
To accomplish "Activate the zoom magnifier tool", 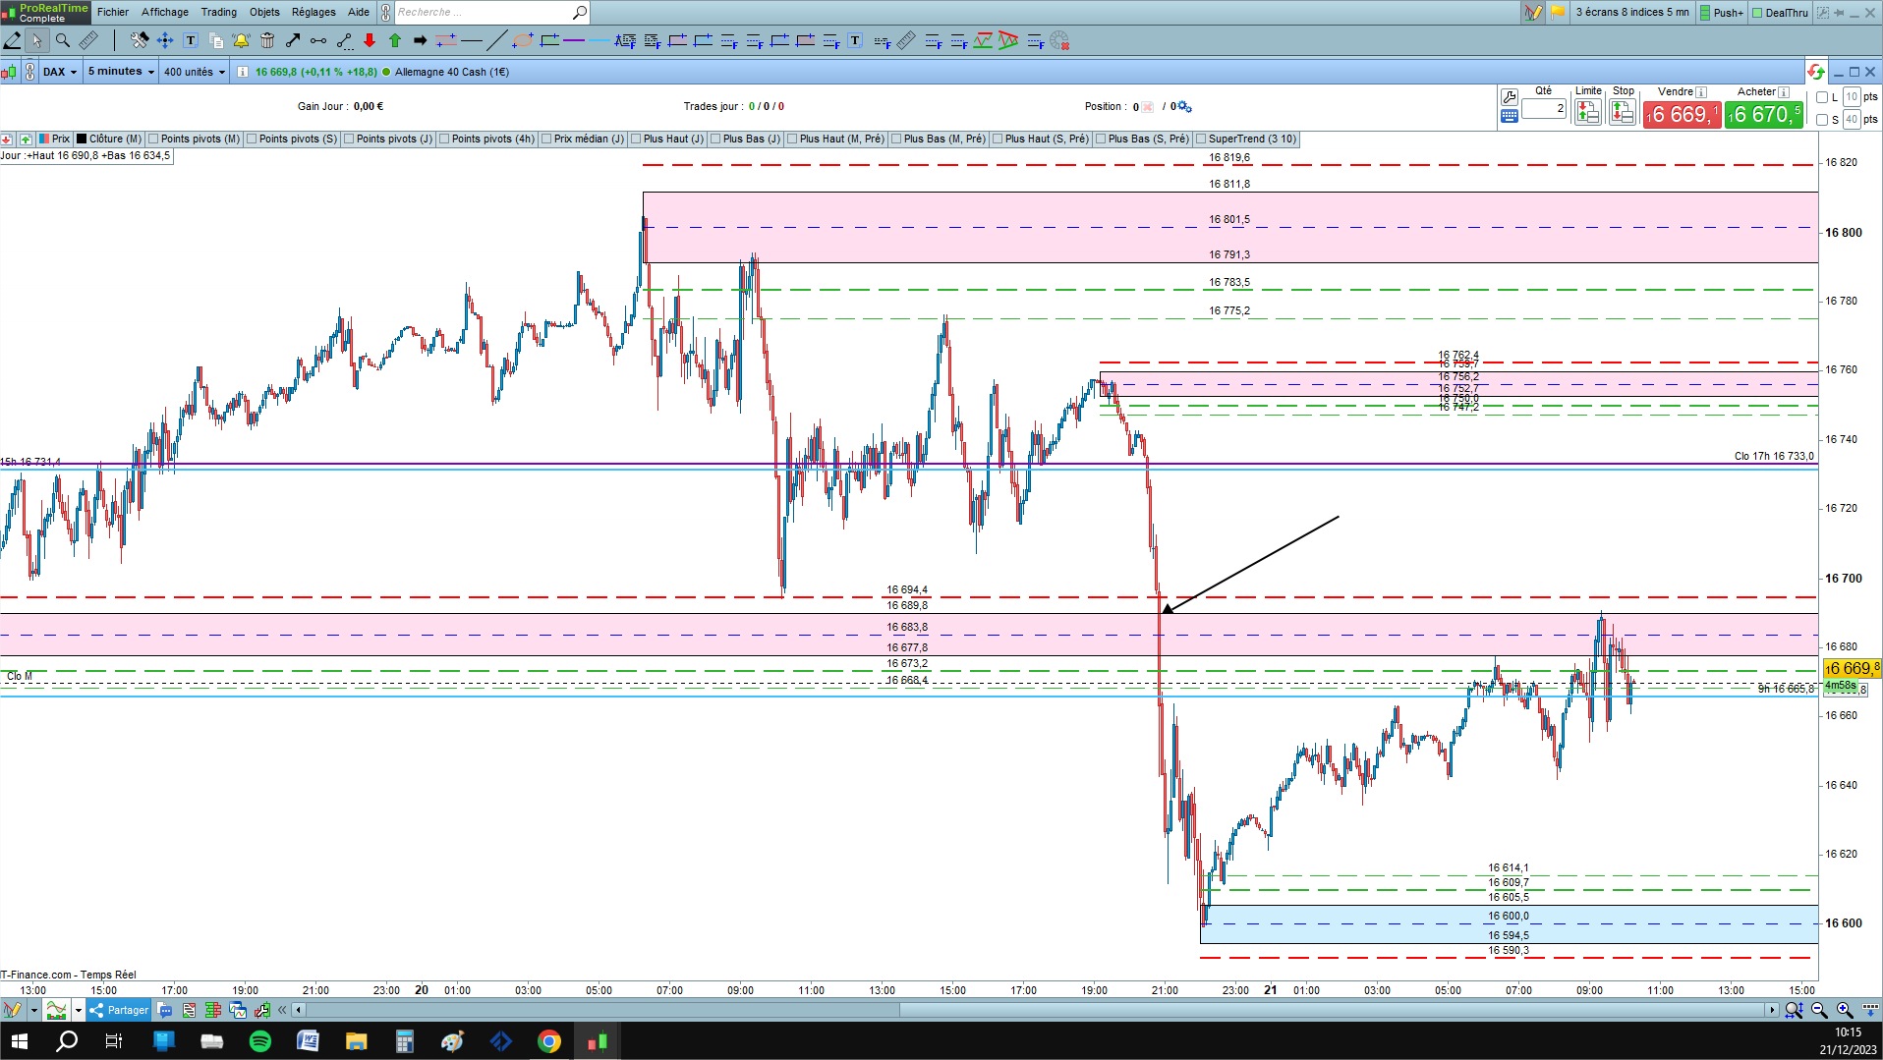I will pyautogui.click(x=63, y=40).
